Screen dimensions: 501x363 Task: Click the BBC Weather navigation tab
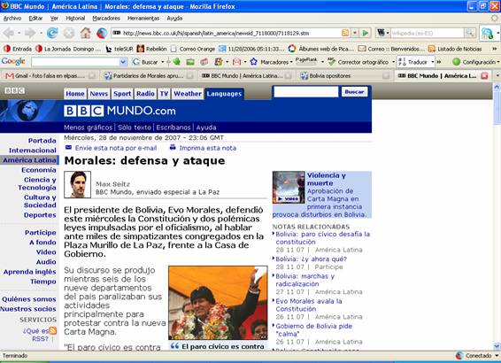188,94
